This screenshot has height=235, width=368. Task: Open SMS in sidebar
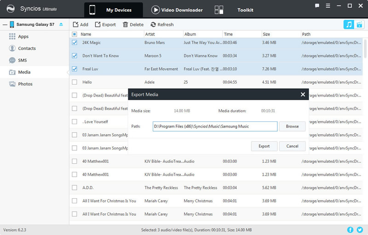(22, 60)
